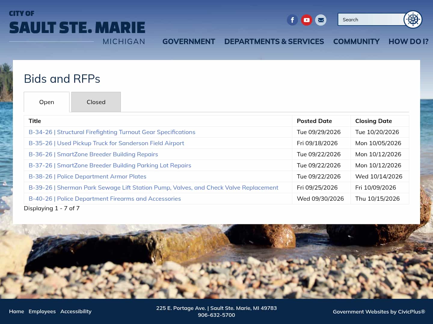Click the Title column header
The height and width of the screenshot is (324, 433).
pos(35,121)
